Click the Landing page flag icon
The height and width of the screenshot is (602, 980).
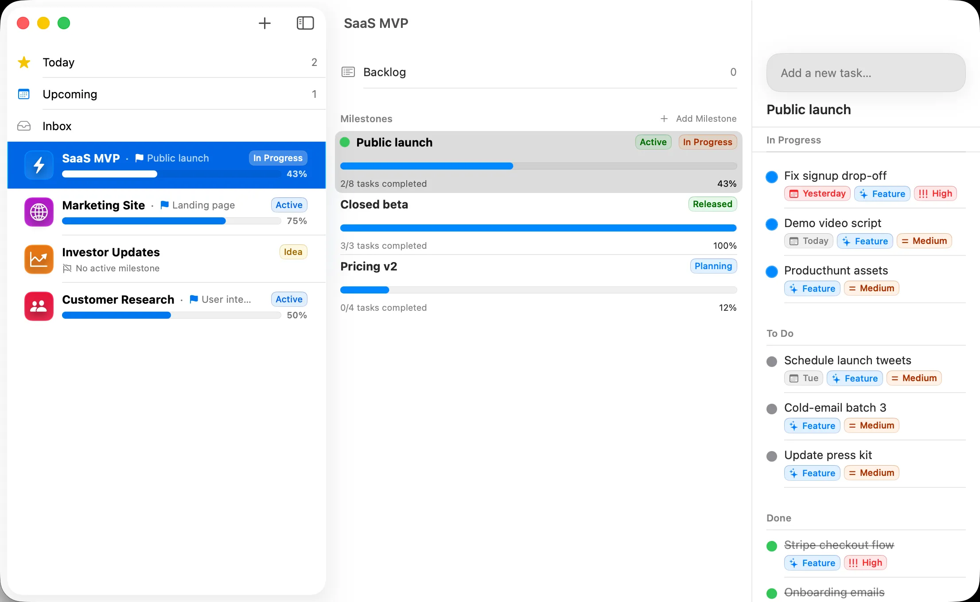[164, 205]
